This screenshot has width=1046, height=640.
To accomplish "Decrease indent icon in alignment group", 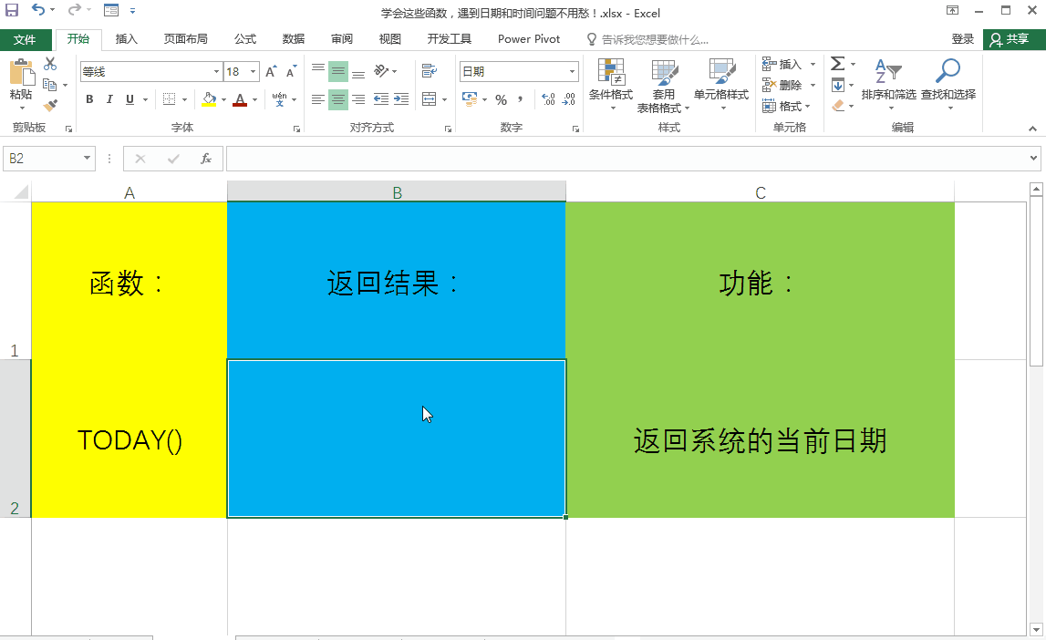I will click(x=381, y=99).
